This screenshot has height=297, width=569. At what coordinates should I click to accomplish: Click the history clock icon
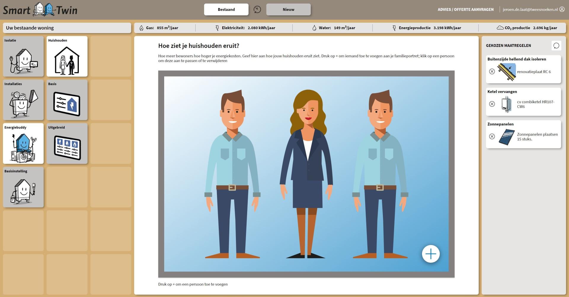click(x=257, y=9)
